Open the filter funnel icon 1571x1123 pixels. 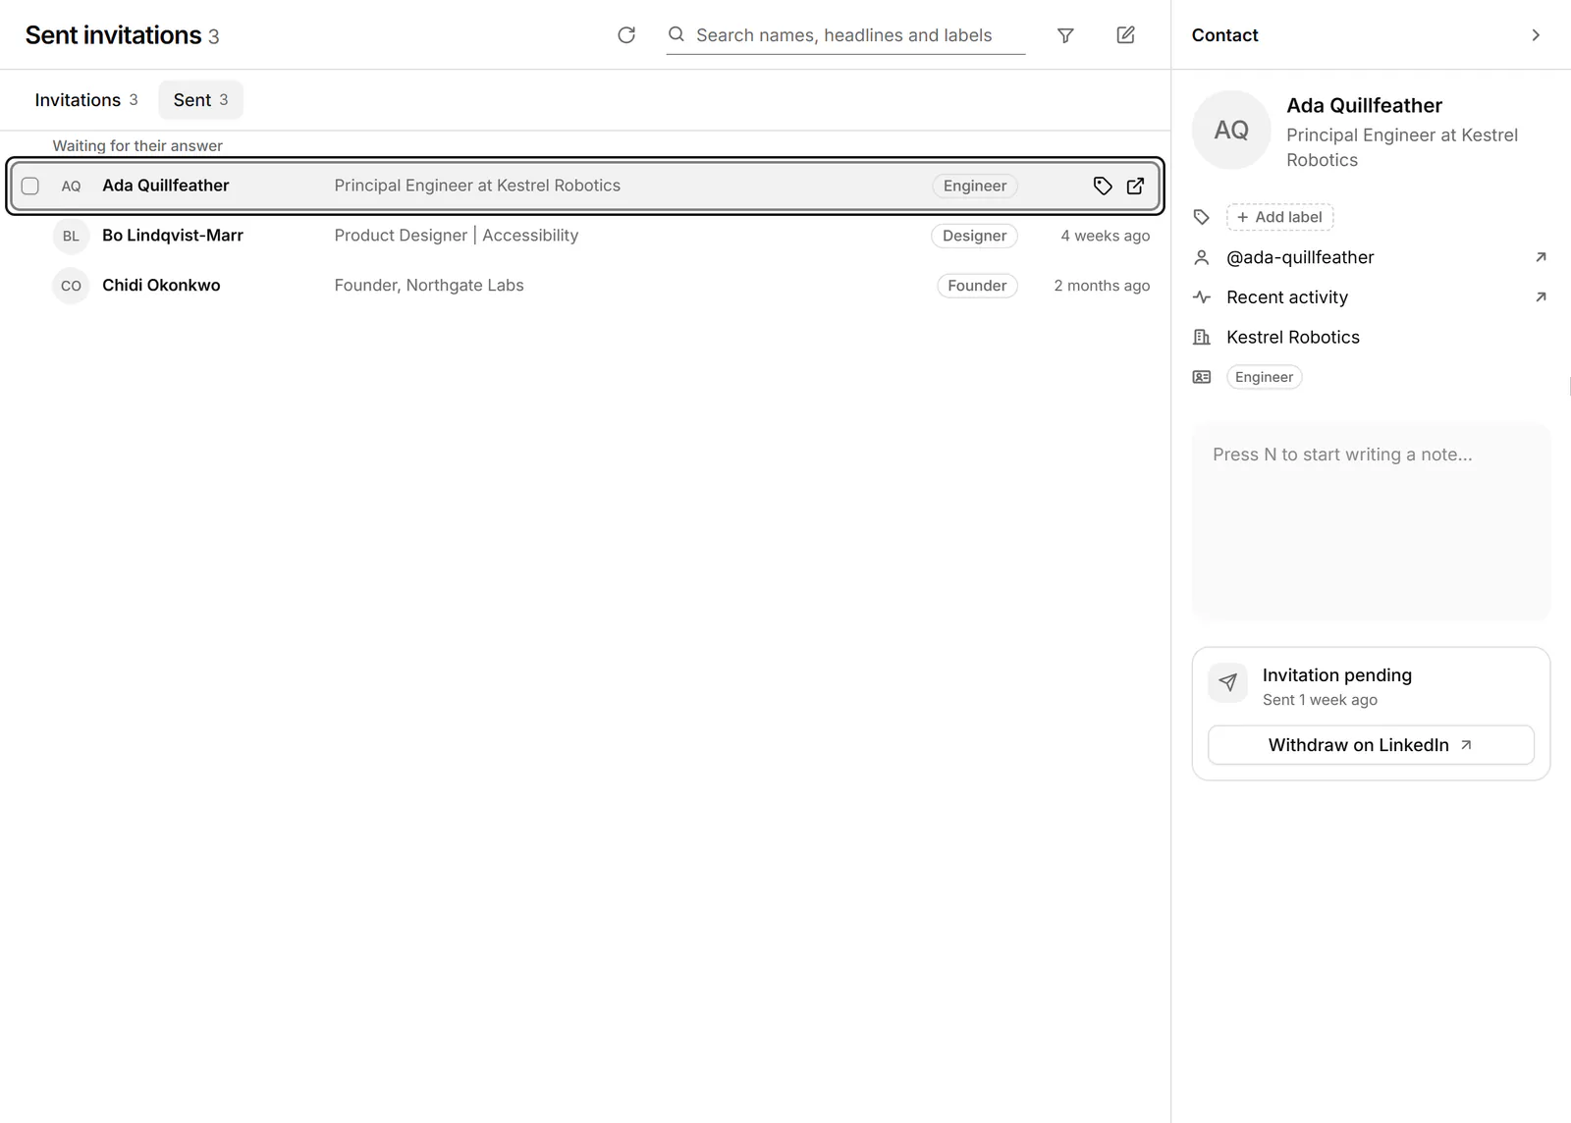(1065, 35)
